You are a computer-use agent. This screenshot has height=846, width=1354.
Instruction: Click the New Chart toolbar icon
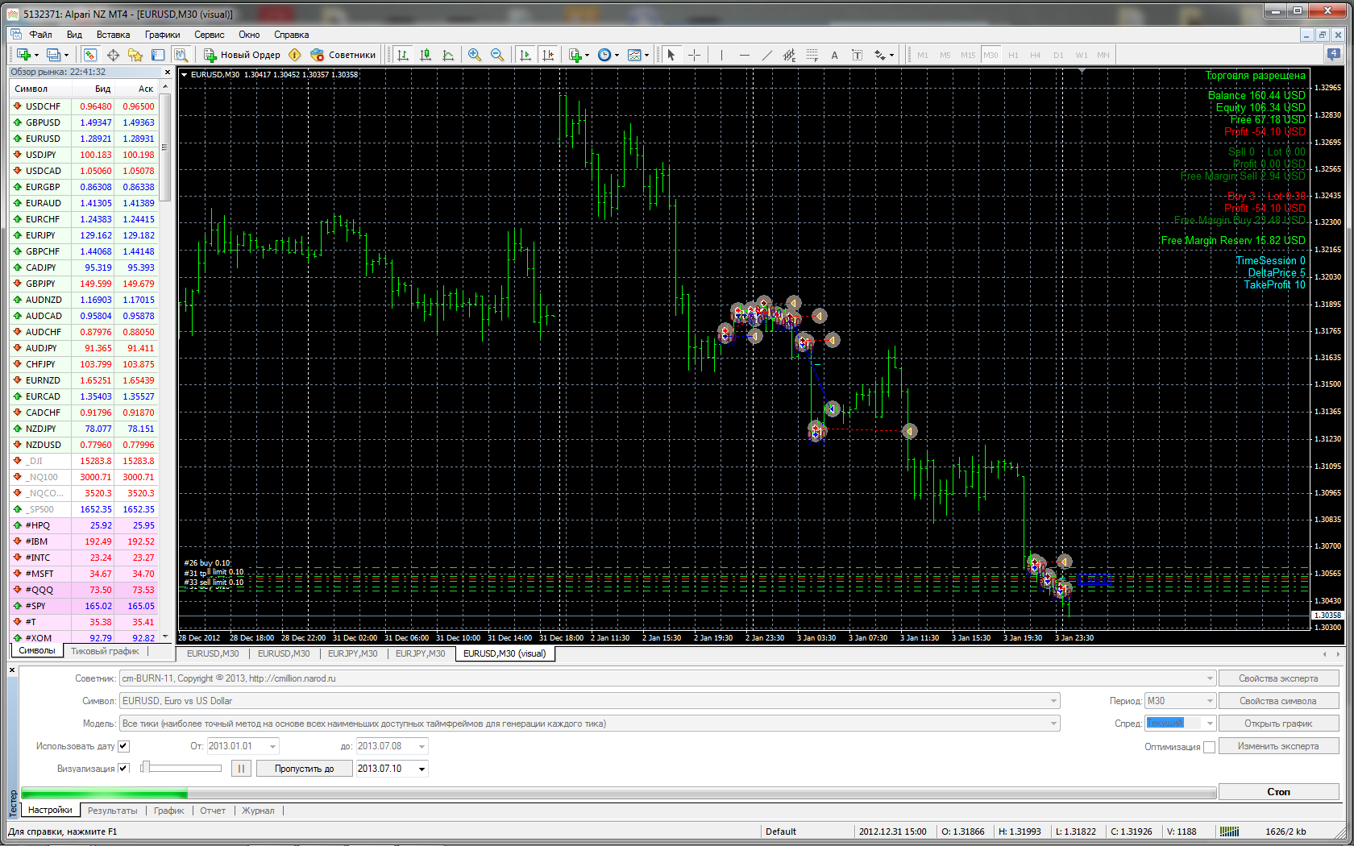pyautogui.click(x=23, y=55)
